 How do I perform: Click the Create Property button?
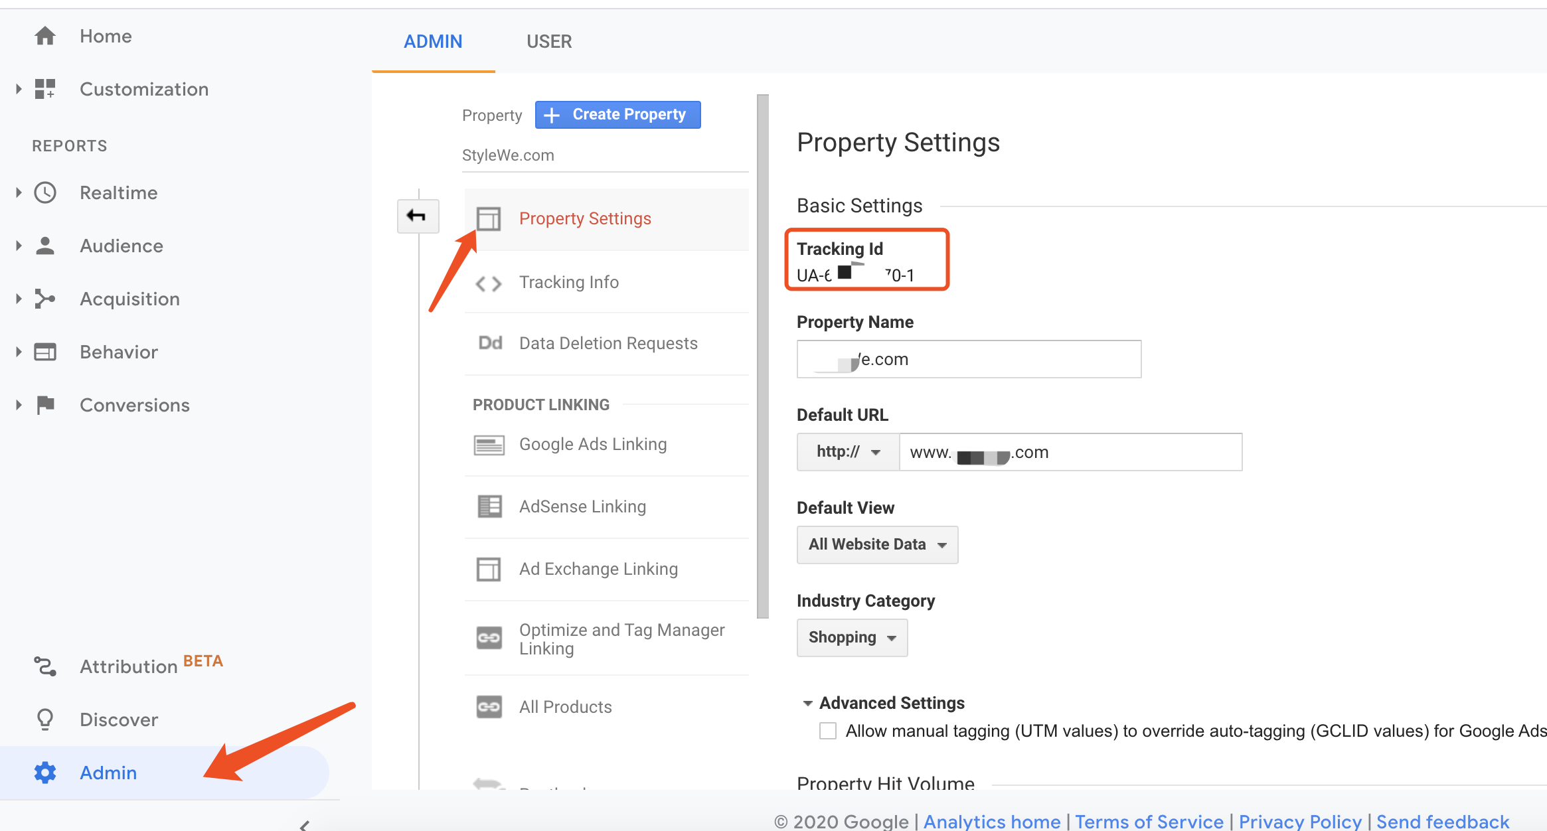618,115
